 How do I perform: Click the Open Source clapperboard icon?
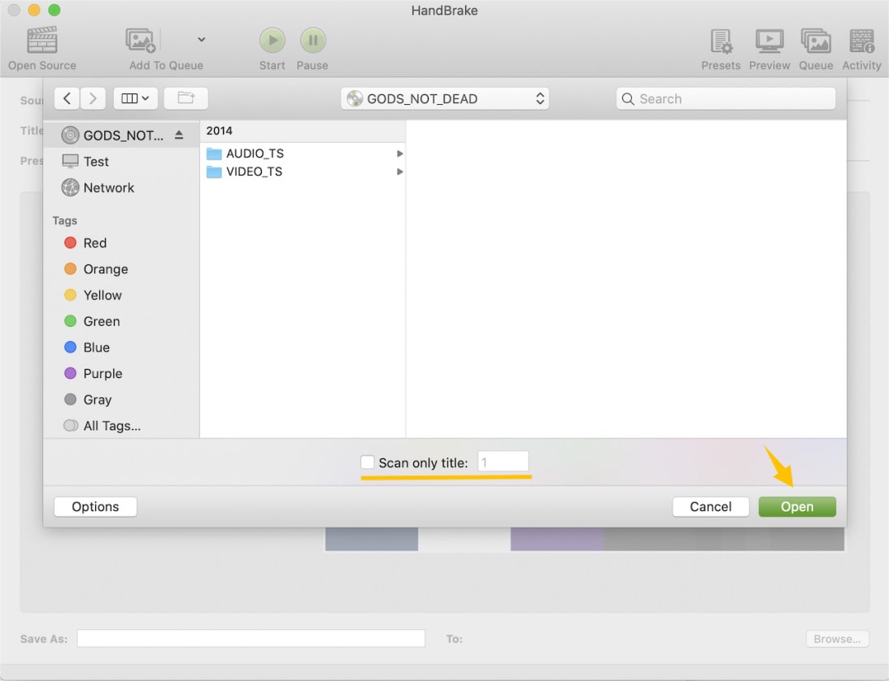click(x=41, y=41)
